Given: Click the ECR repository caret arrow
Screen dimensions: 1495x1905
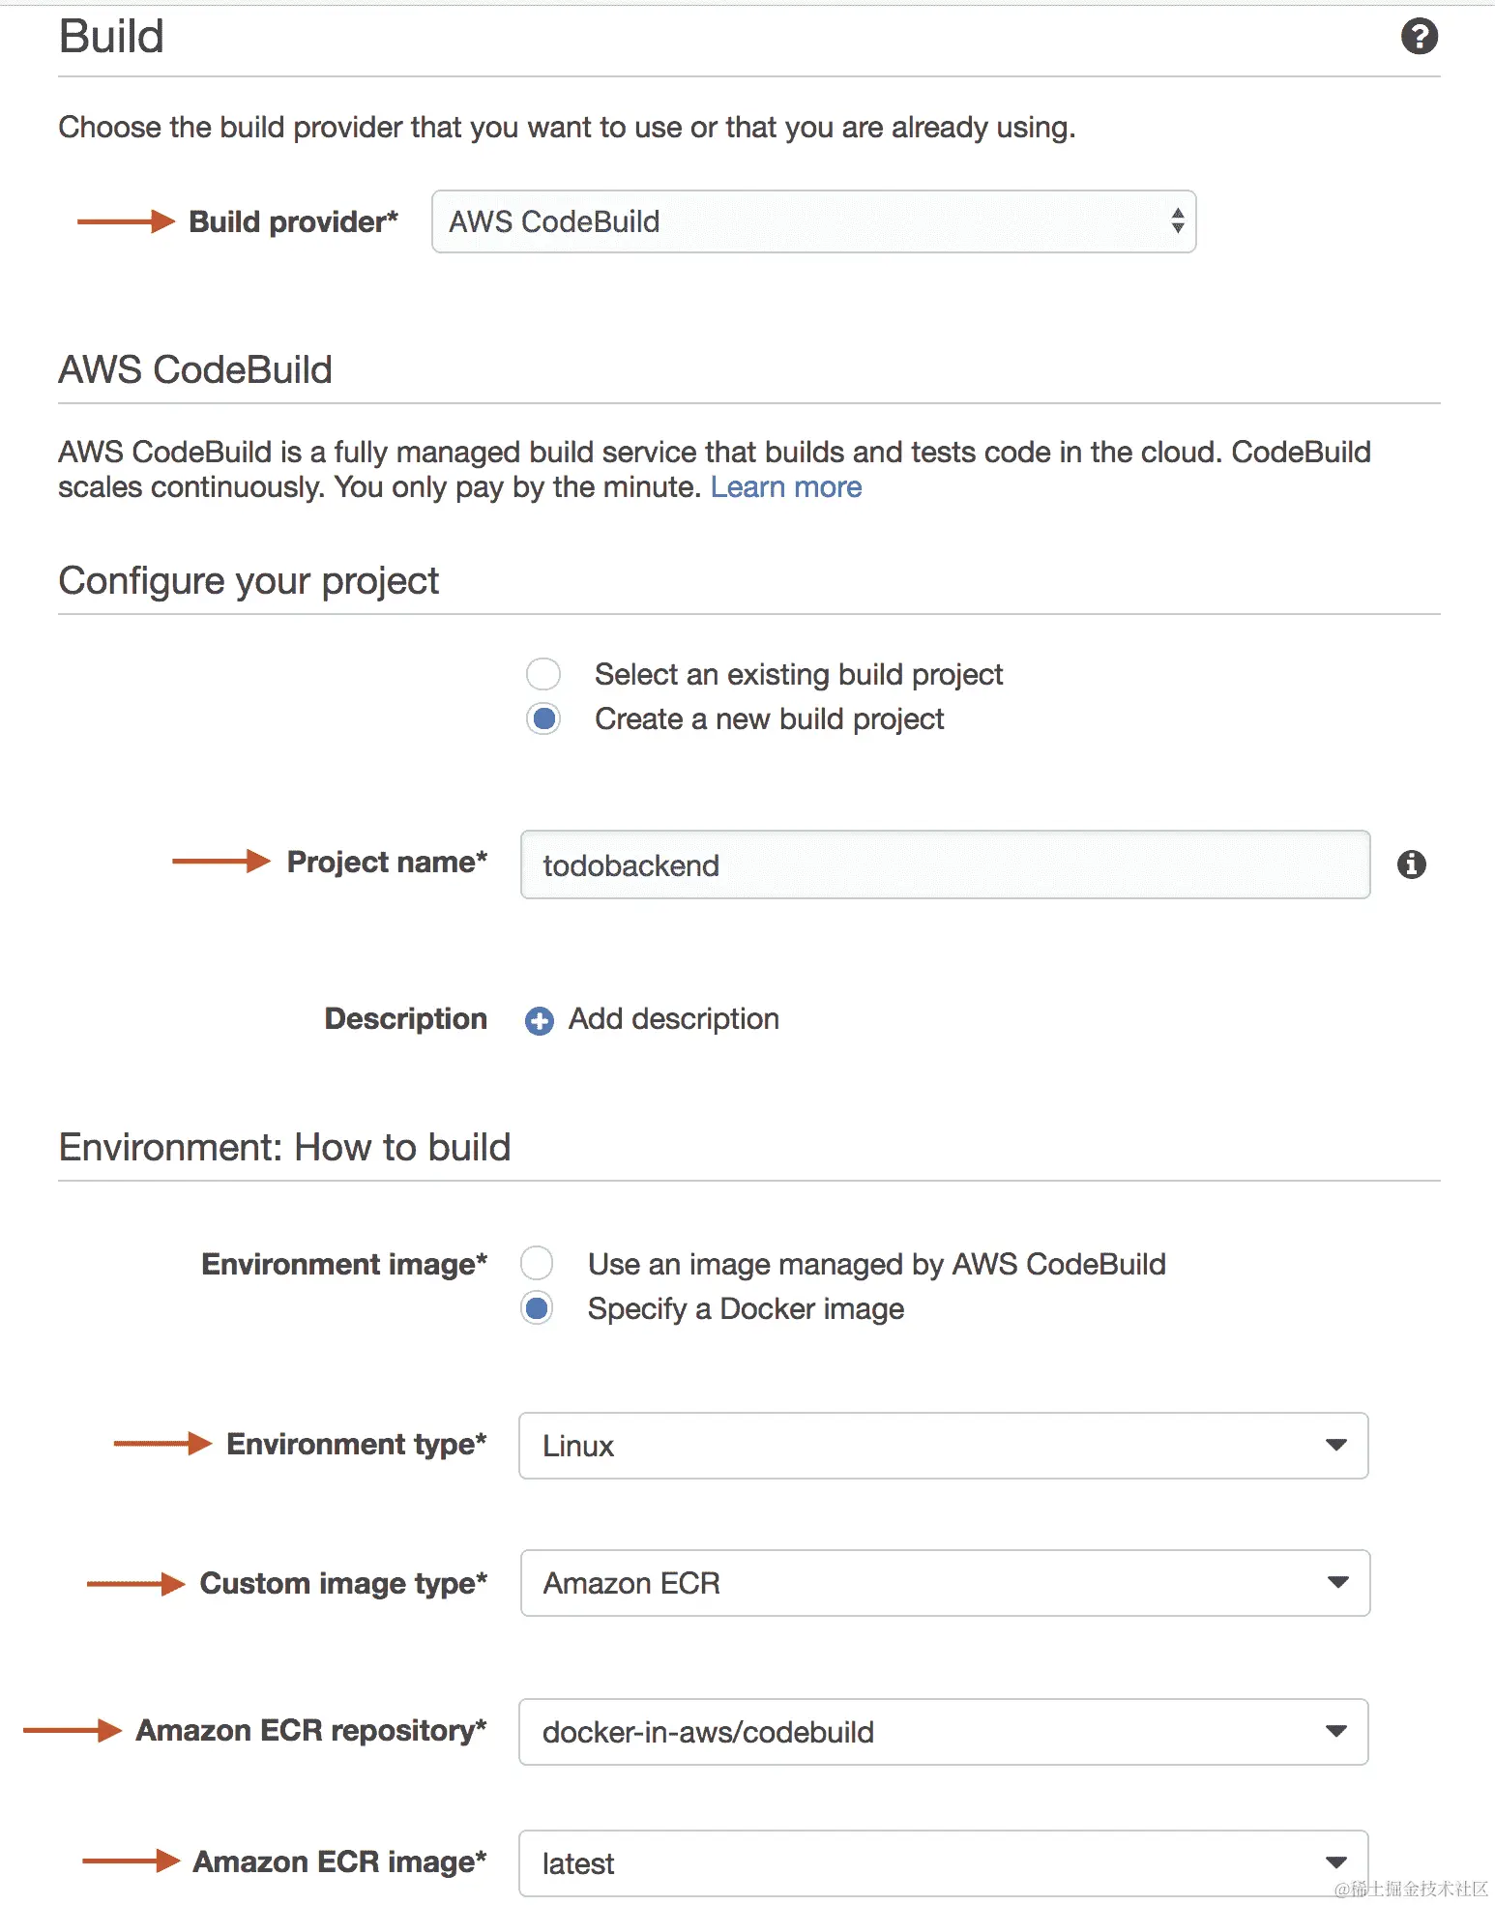Looking at the screenshot, I should [1335, 1732].
